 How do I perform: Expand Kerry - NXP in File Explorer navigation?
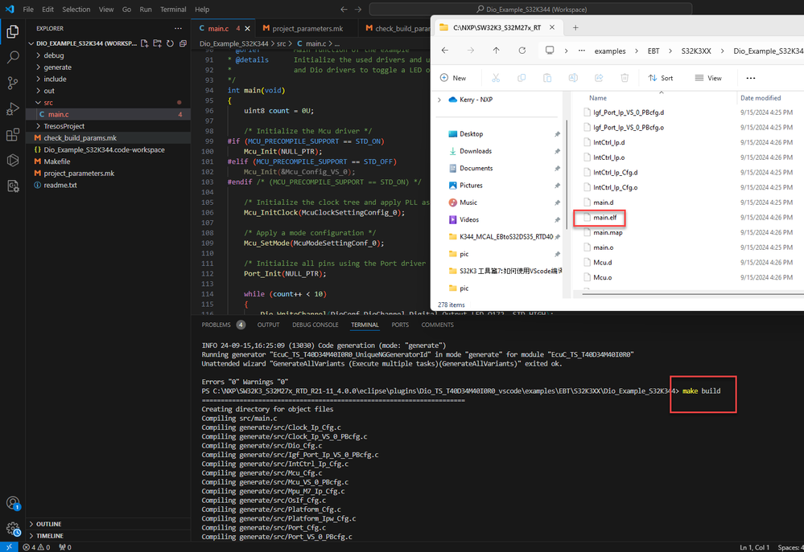[x=439, y=100]
